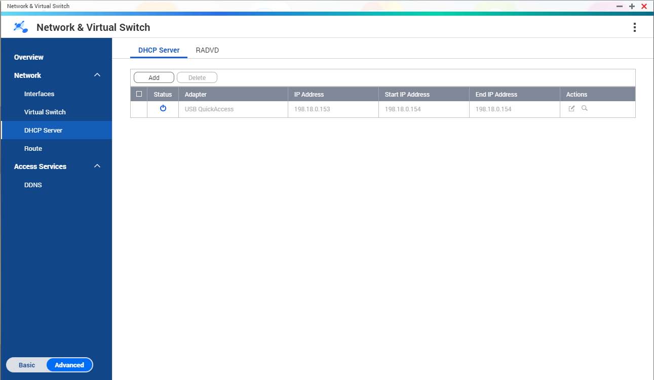The height and width of the screenshot is (380, 654).
Task: Click the Access Services sidebar heading
Action: [x=40, y=166]
